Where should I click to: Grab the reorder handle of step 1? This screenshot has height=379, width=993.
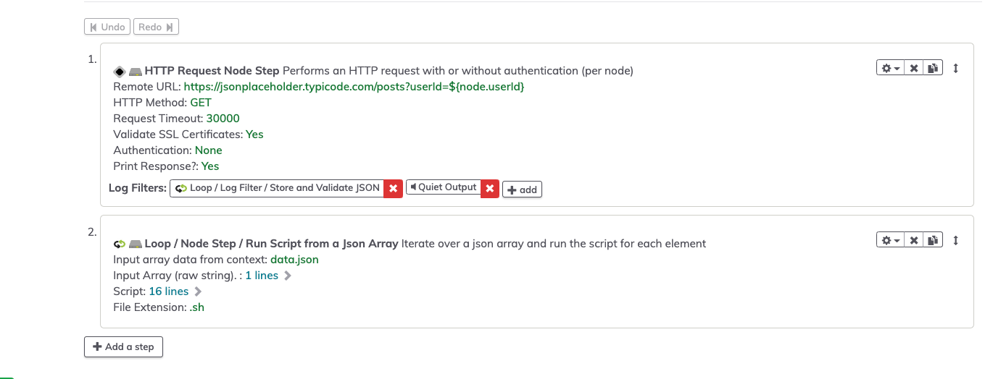coord(956,68)
